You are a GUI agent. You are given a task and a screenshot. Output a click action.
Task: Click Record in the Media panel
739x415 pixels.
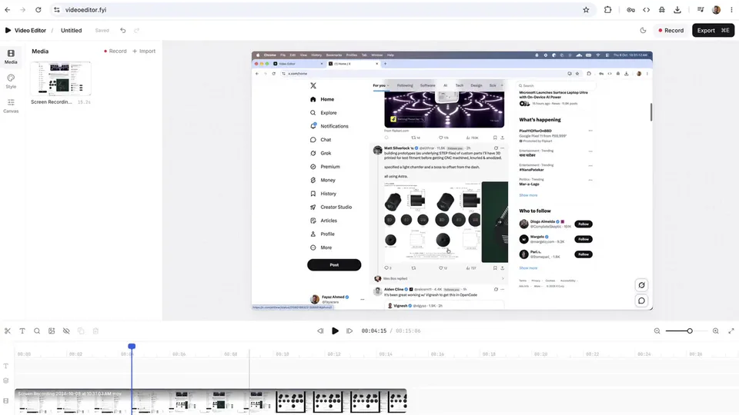click(x=115, y=51)
